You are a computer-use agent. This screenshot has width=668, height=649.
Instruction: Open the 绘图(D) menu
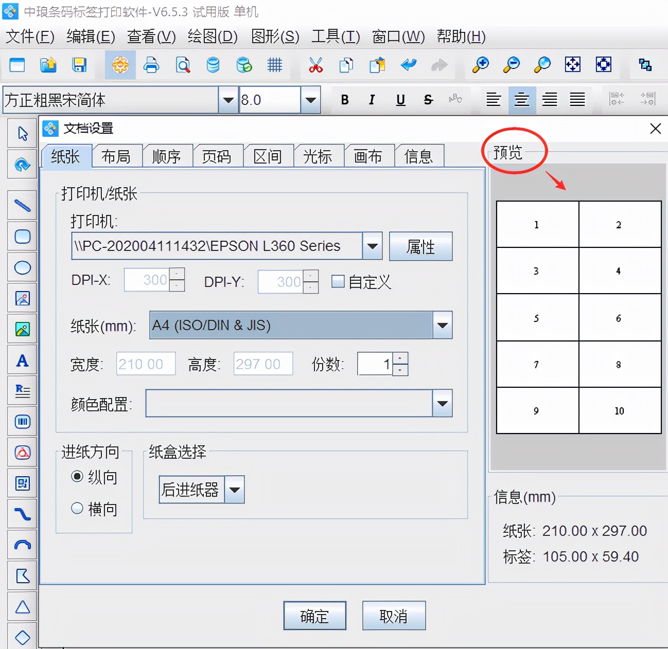212,37
